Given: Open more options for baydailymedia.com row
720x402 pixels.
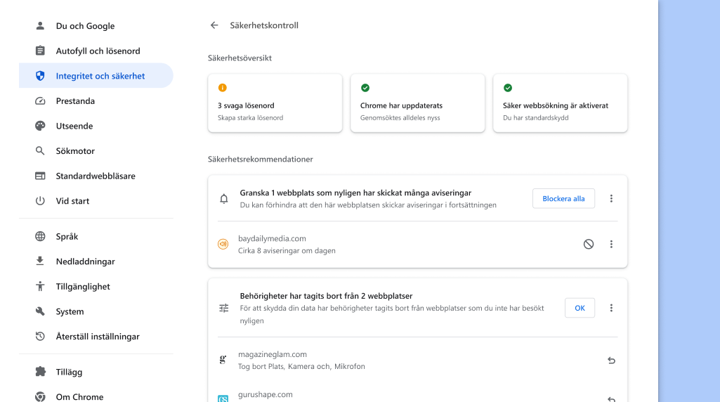Looking at the screenshot, I should click(611, 244).
